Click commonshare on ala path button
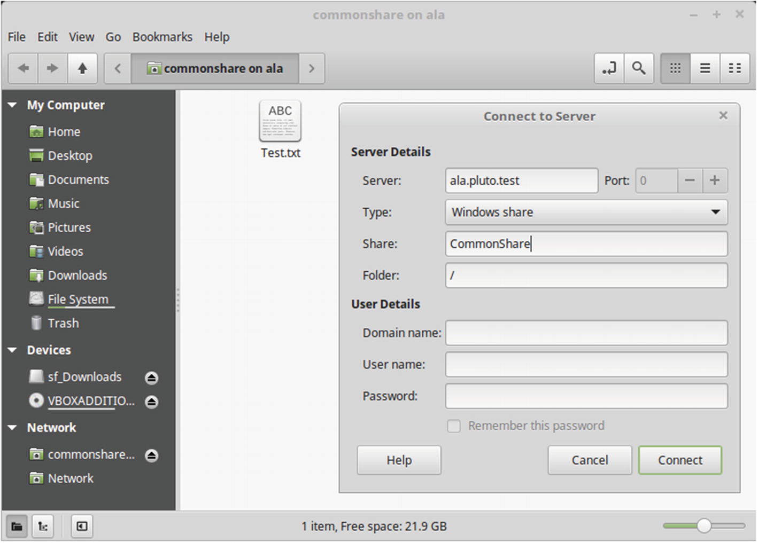Screen dimensions: 758x543 point(215,68)
